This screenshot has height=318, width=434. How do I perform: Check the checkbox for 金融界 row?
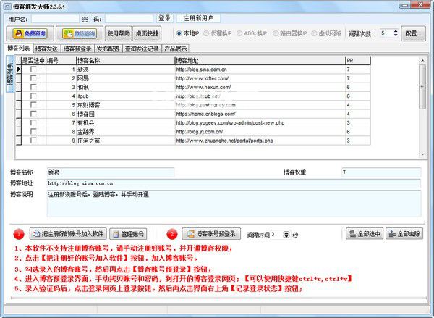click(x=33, y=131)
